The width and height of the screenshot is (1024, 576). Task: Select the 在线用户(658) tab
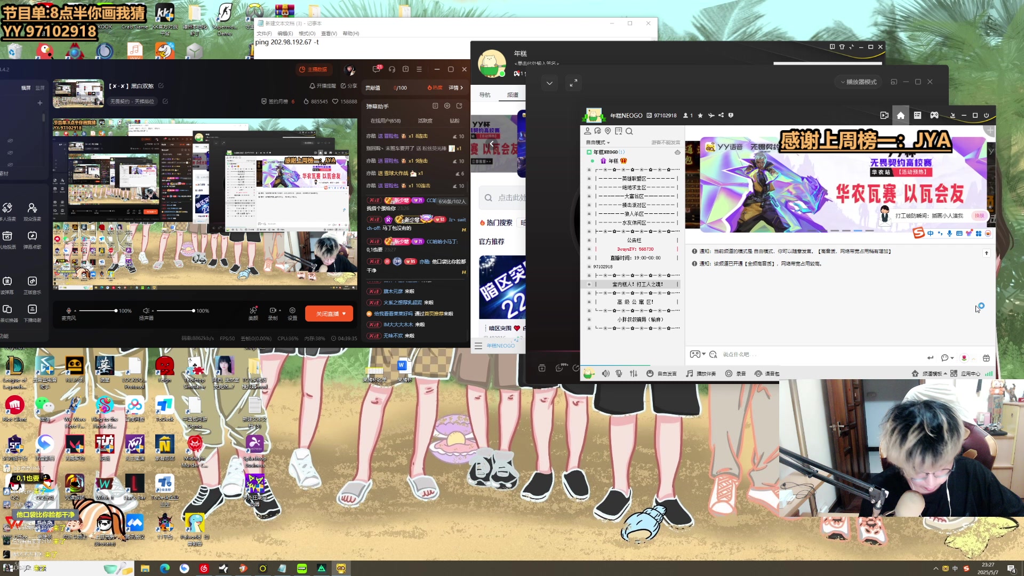386,121
